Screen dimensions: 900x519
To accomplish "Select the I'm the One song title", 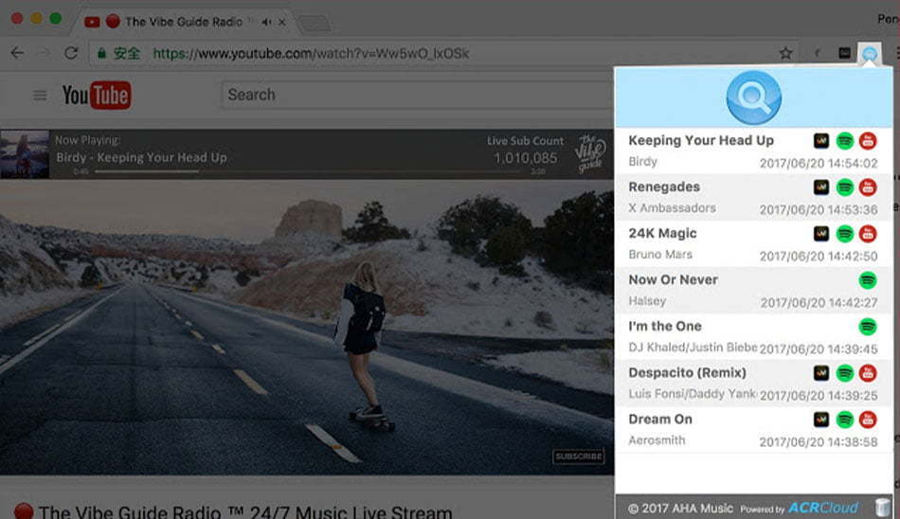I will [x=665, y=327].
